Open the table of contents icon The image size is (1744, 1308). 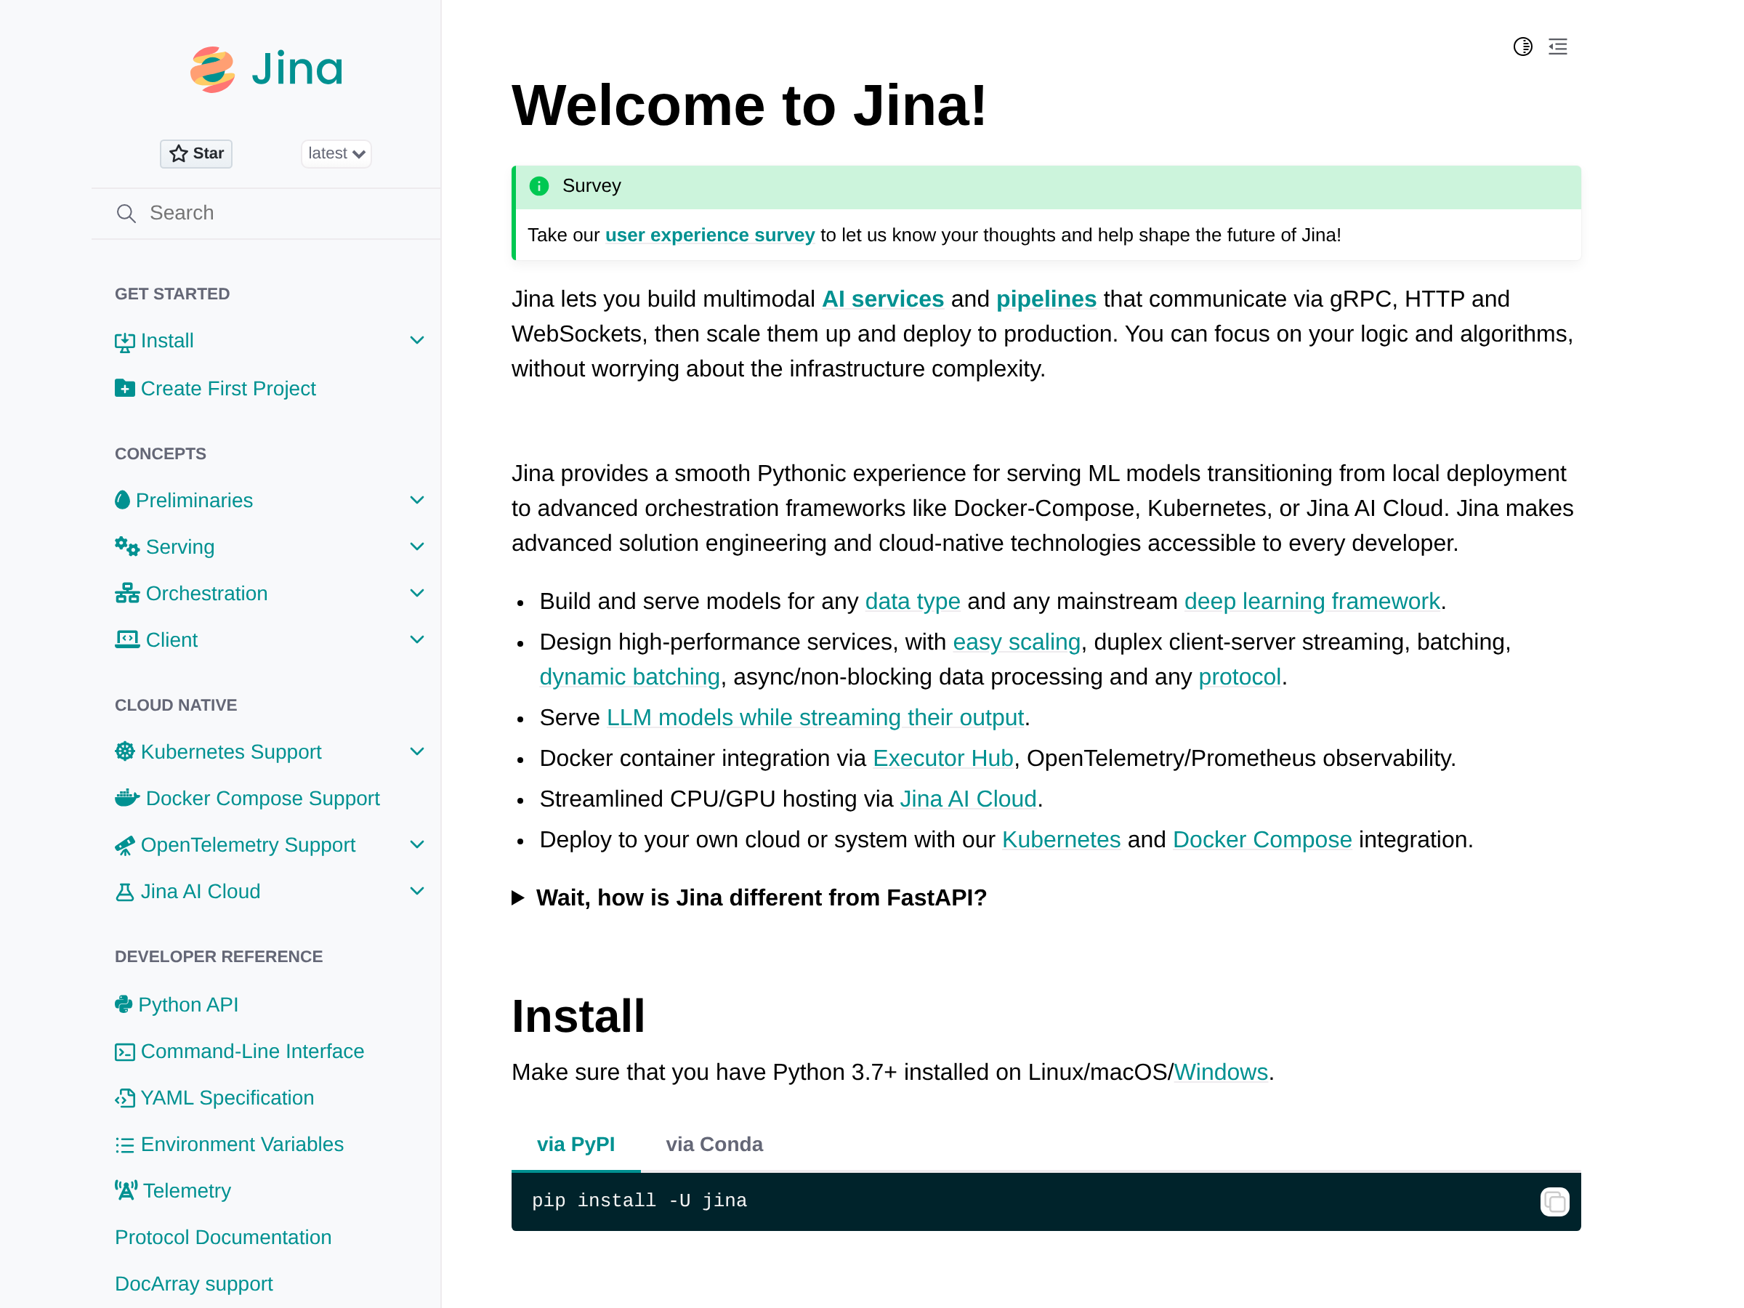tap(1558, 47)
